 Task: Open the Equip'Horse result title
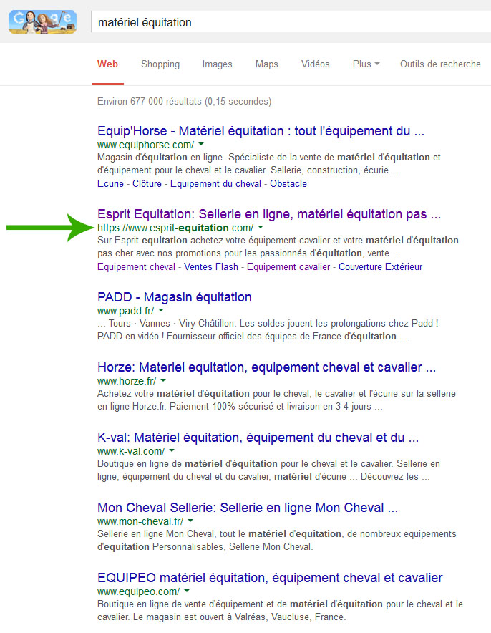pyautogui.click(x=261, y=131)
